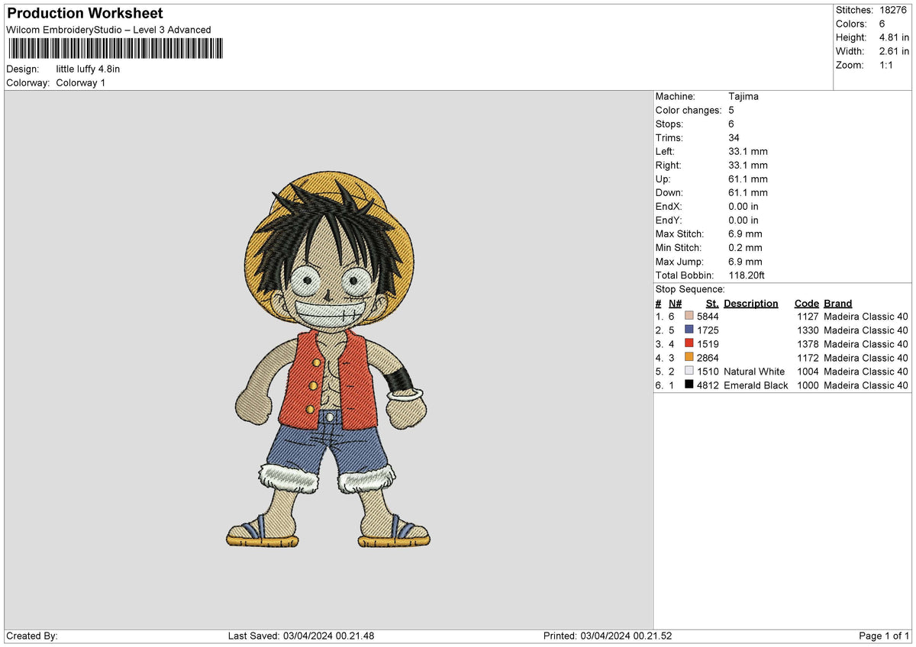Click the 'Natural White' description text
The height and width of the screenshot is (647, 916).
click(754, 372)
